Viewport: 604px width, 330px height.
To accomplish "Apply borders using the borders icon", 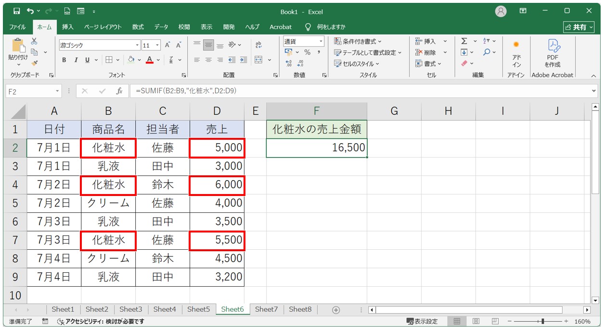I will (x=109, y=60).
